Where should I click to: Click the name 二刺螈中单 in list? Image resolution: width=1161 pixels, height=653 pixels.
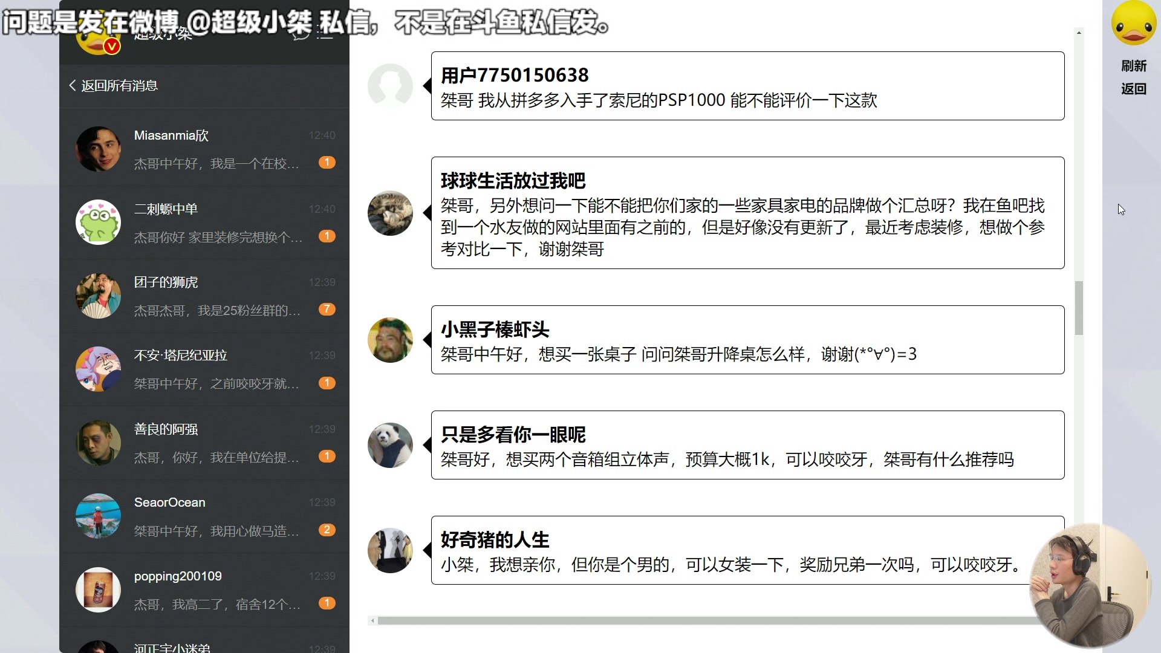point(166,209)
